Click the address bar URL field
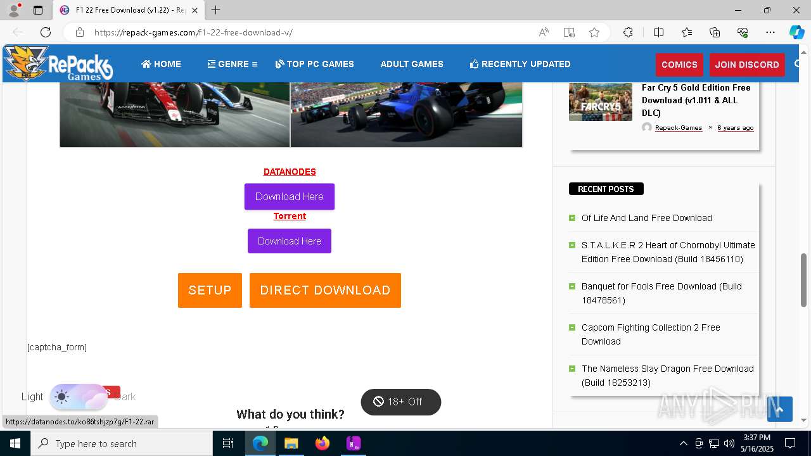The width and height of the screenshot is (811, 456). click(310, 32)
